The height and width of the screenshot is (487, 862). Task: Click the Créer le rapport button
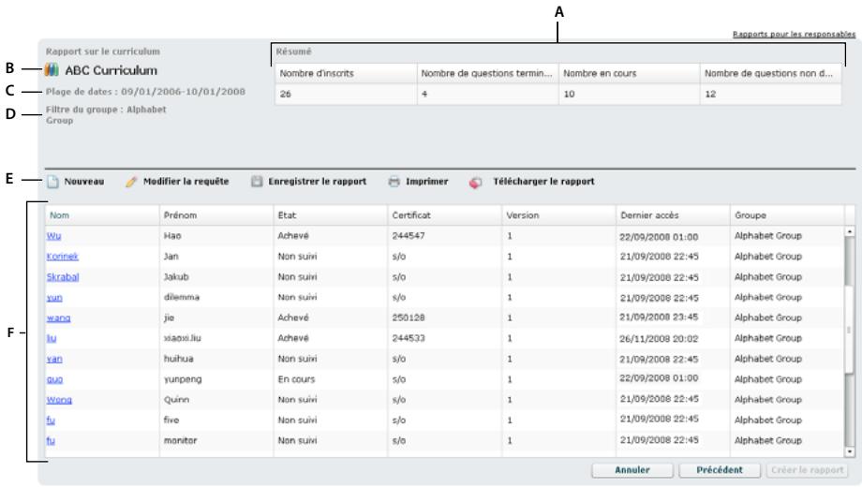[807, 470]
